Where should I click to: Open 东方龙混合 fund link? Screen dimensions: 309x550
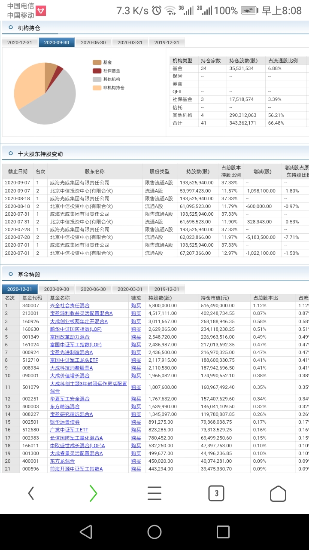click(x=62, y=461)
